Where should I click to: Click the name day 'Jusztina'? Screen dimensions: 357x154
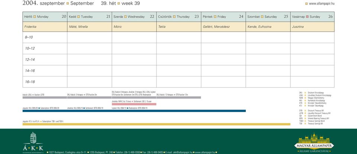pos(298,27)
